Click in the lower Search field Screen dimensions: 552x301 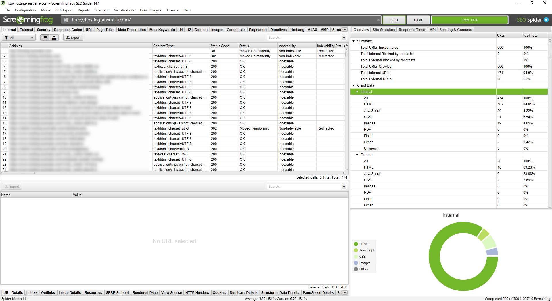(304, 187)
